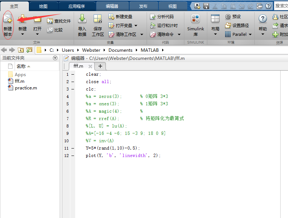Close the fff.m editor tab
This screenshot has width=288, height=218.
coord(90,67)
